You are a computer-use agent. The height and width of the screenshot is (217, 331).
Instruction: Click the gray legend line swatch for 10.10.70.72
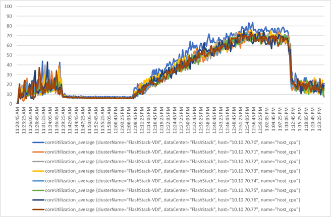point(38,162)
